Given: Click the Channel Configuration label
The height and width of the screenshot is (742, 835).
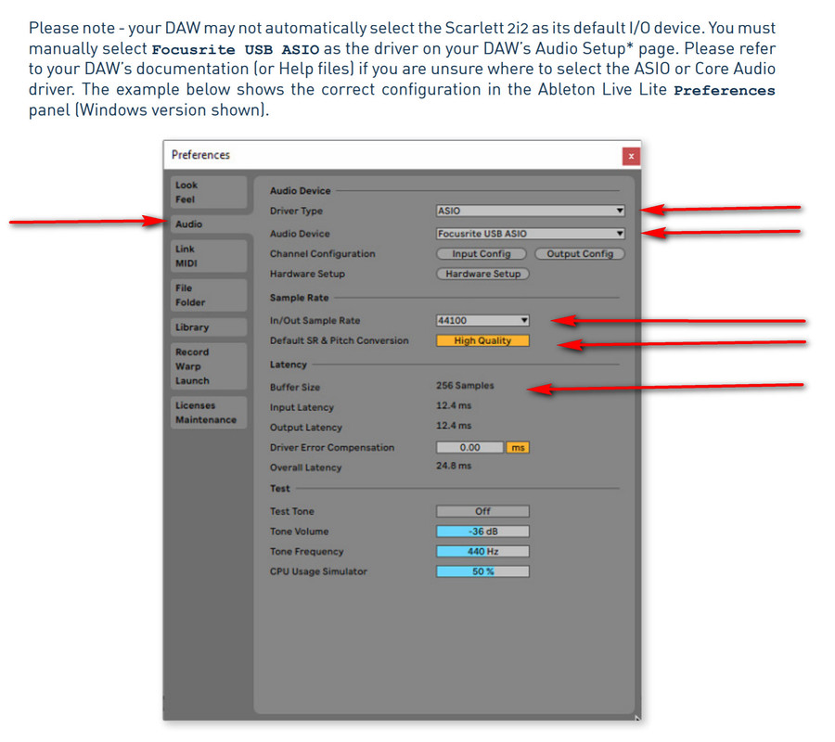Looking at the screenshot, I should pos(322,254).
